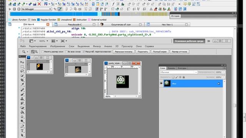Image resolution: width=246 pixels, height=138 pixels.
Task: Enable the 'Во всех окнах' checkbox
Action: tap(66, 52)
